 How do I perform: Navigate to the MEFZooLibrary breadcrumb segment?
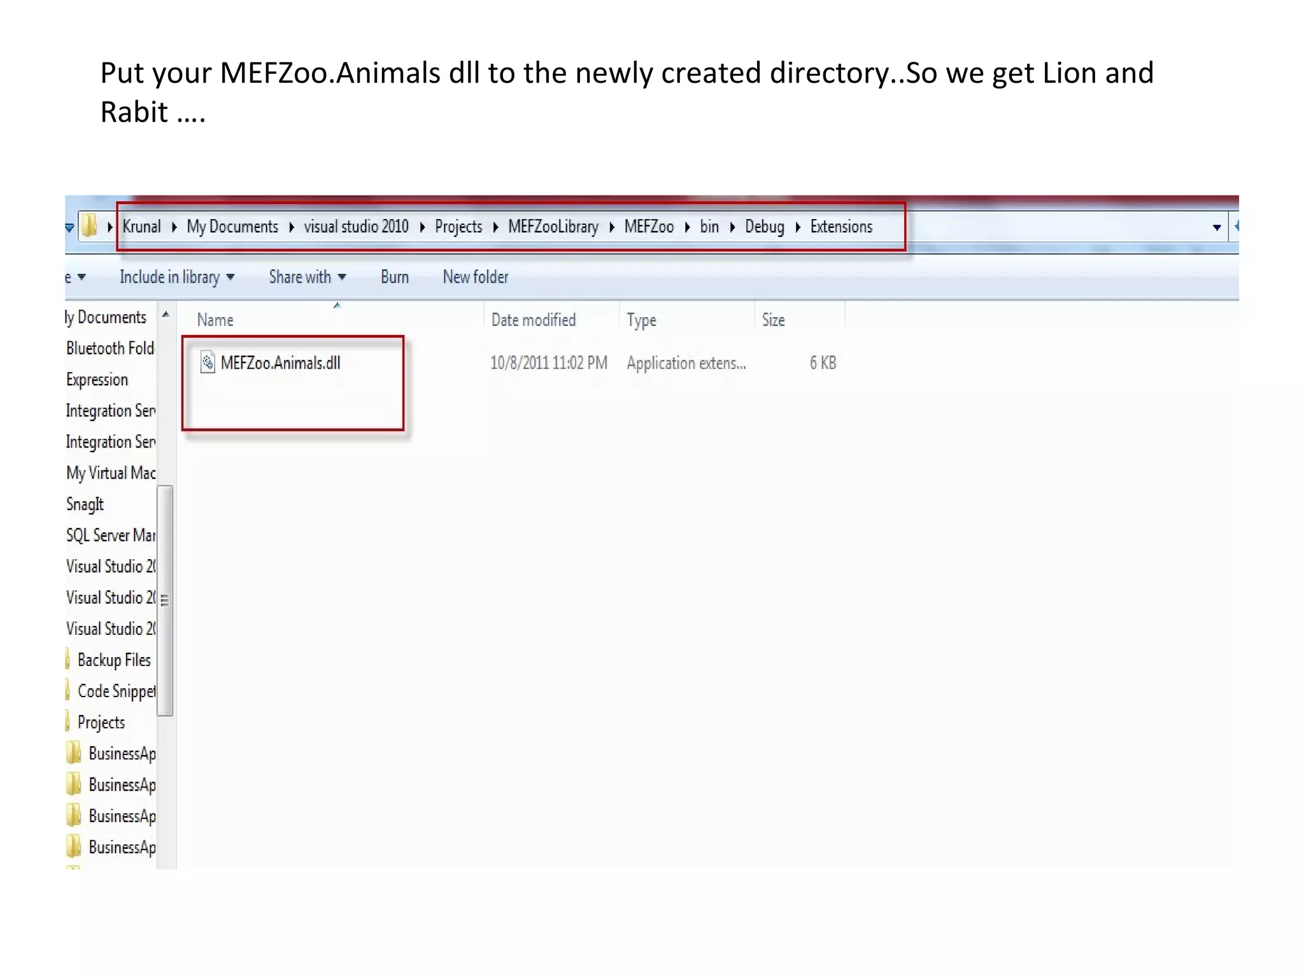(x=553, y=227)
